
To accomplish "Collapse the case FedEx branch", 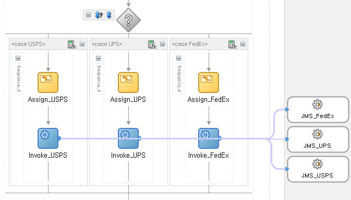I will point(243,44).
